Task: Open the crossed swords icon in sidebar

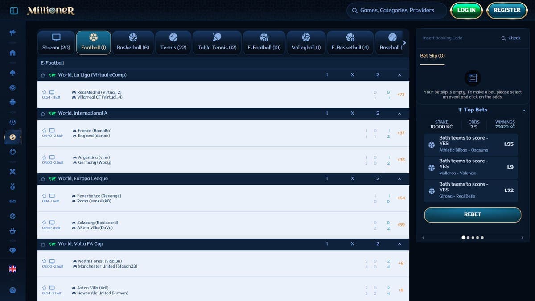Action: coord(12,172)
